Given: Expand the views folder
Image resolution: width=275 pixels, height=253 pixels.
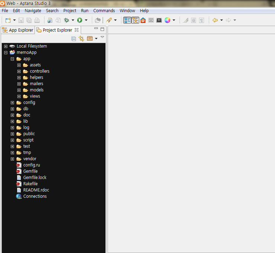Looking at the screenshot, I should [19, 97].
